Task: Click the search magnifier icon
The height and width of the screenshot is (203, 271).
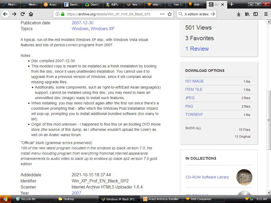Action: tap(180, 14)
